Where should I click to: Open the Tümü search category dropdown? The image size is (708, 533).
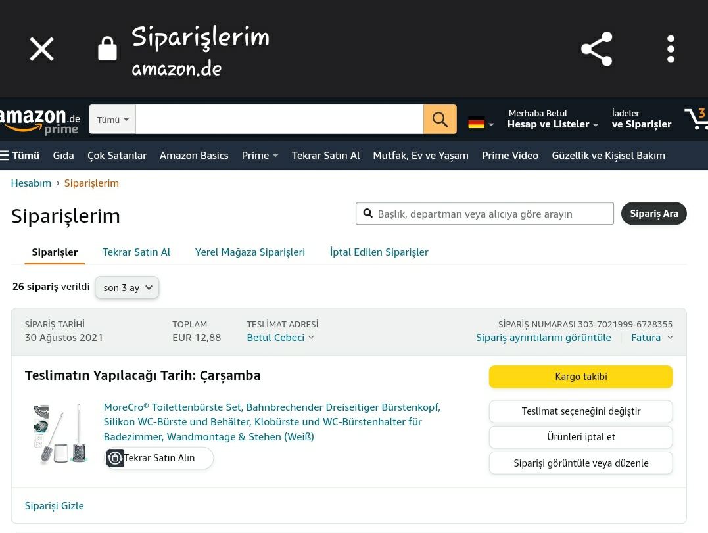coord(112,120)
